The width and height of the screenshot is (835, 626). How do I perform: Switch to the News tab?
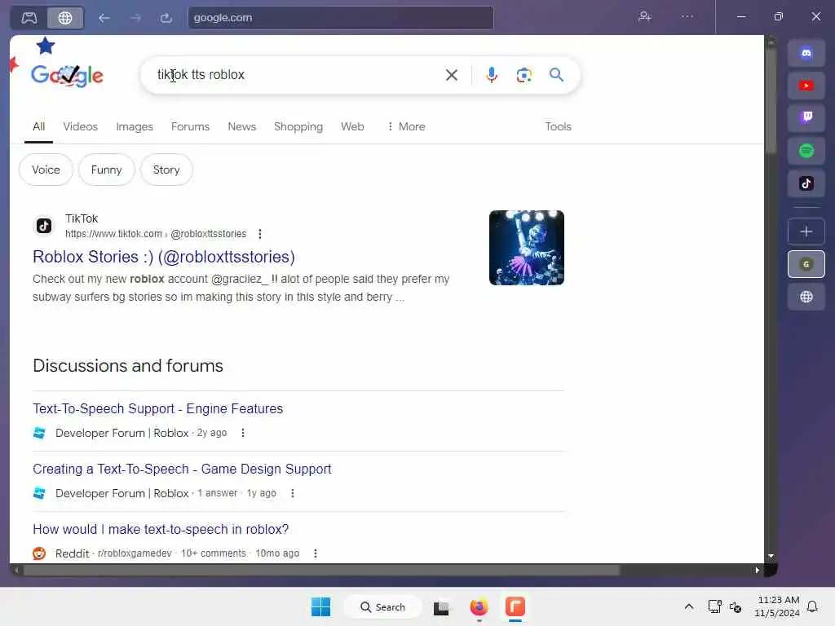(x=241, y=126)
